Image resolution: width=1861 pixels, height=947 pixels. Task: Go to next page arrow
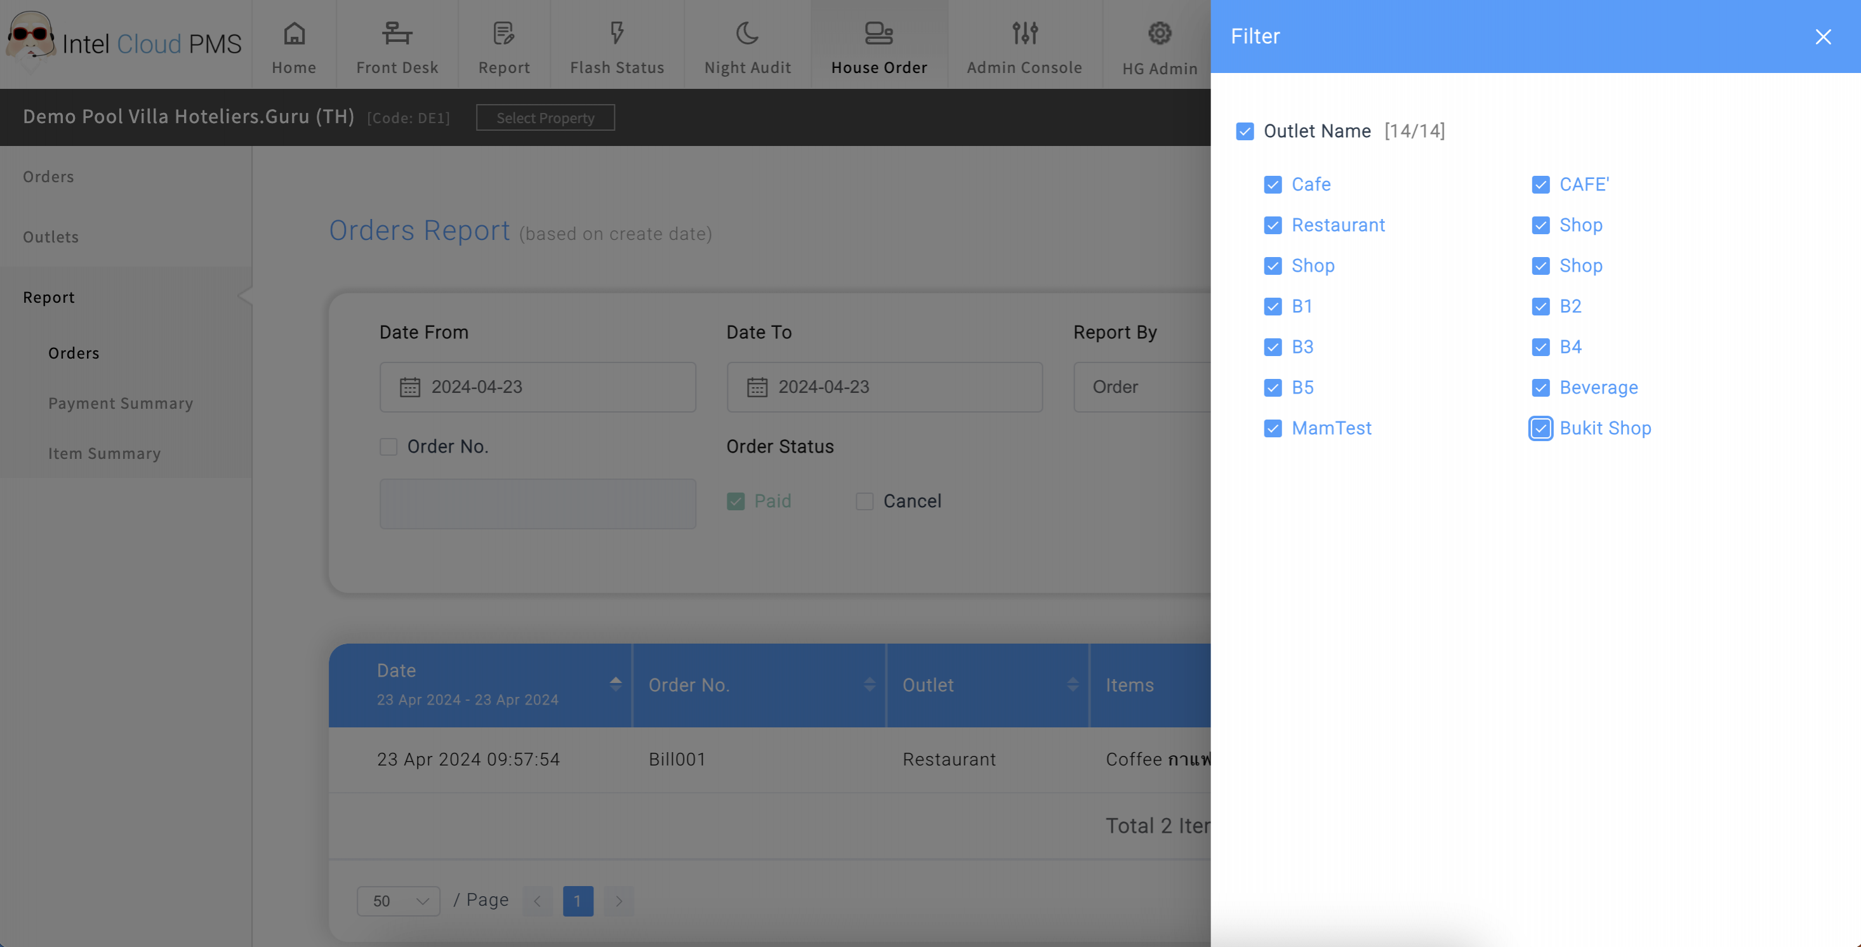pyautogui.click(x=618, y=901)
